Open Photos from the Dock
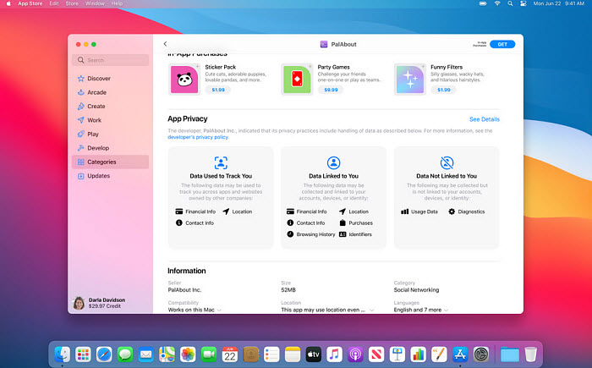Viewport: 592px width, 368px height. (x=188, y=354)
